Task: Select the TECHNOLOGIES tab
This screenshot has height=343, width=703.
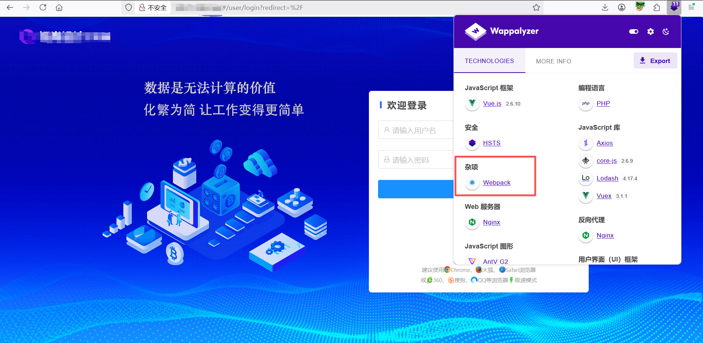Action: [x=489, y=61]
